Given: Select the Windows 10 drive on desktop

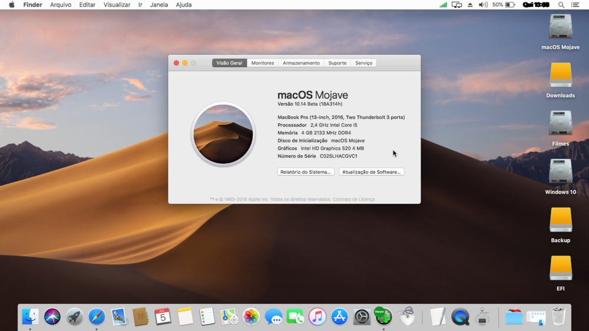Looking at the screenshot, I should click(x=560, y=173).
